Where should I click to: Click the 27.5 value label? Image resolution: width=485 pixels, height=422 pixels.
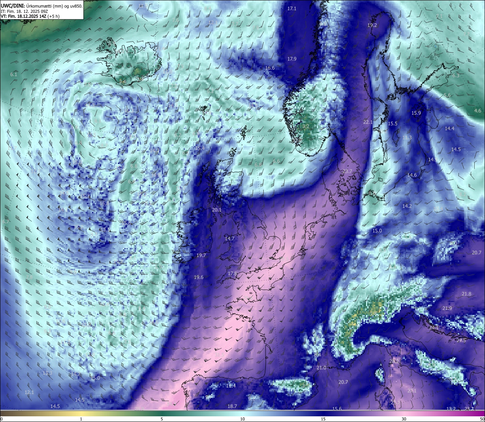461,340
